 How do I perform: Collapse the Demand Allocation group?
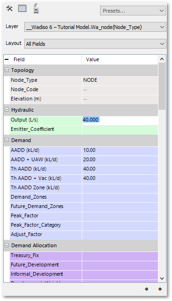pos(7,245)
